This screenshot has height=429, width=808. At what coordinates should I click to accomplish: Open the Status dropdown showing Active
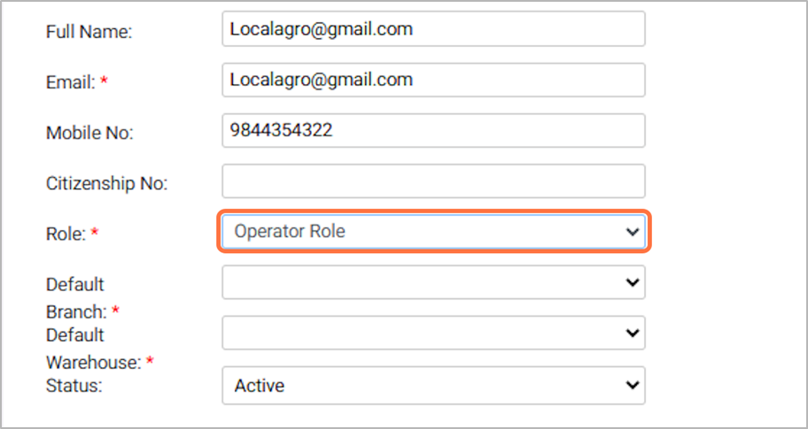coord(425,386)
